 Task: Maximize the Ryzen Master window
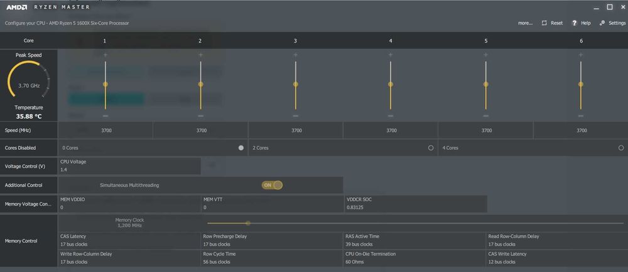pos(610,7)
